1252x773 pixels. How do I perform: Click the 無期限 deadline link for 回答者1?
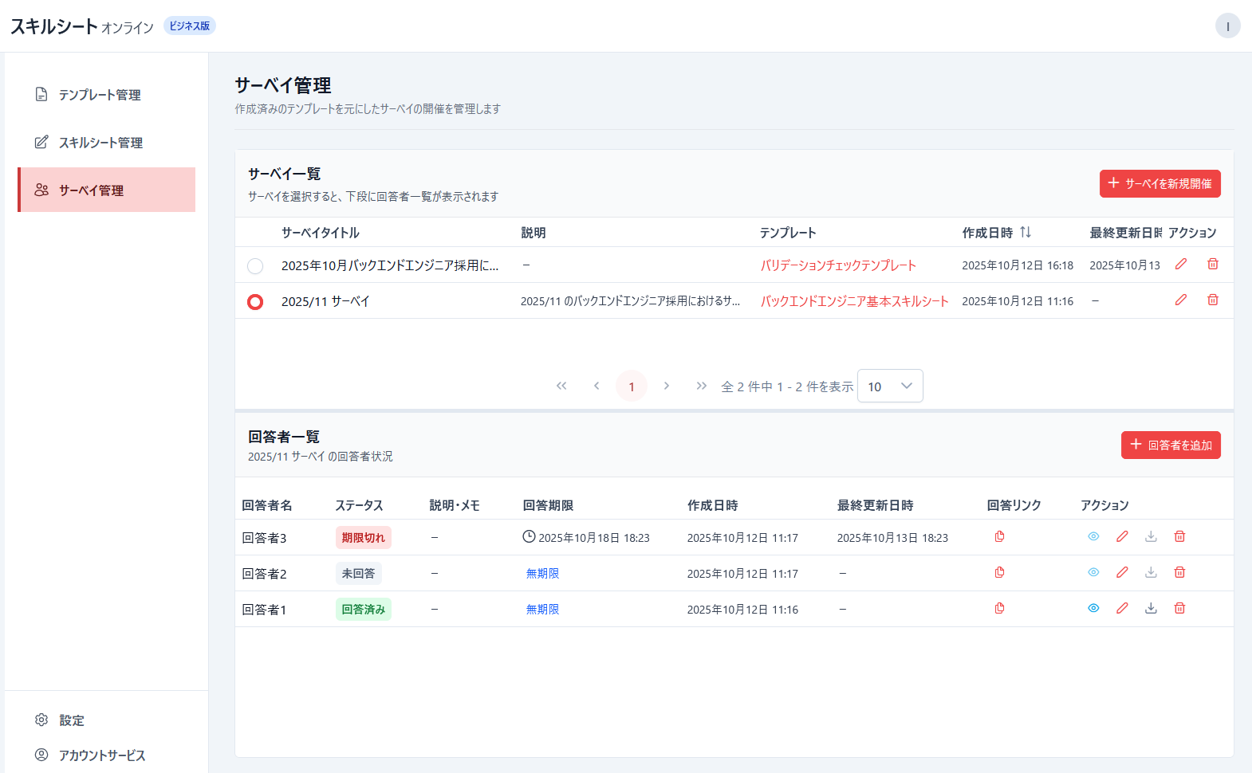[542, 609]
